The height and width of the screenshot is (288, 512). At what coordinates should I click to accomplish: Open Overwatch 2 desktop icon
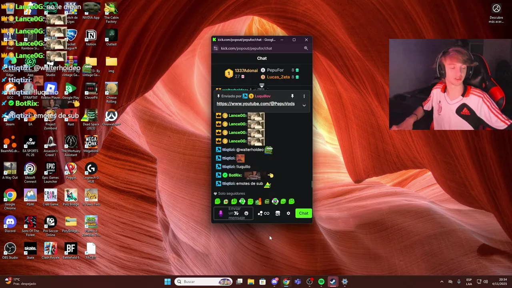111,120
